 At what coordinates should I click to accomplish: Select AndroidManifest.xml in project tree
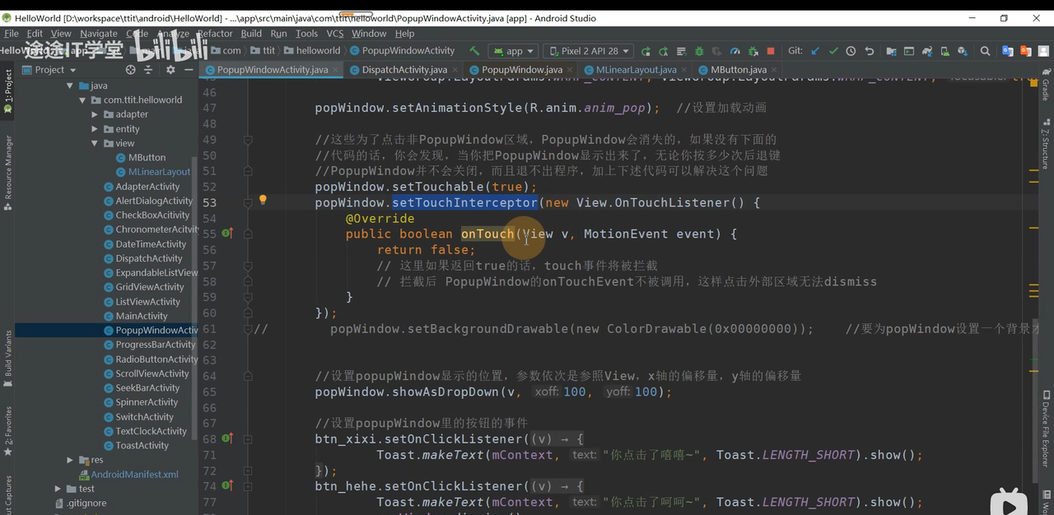click(134, 475)
